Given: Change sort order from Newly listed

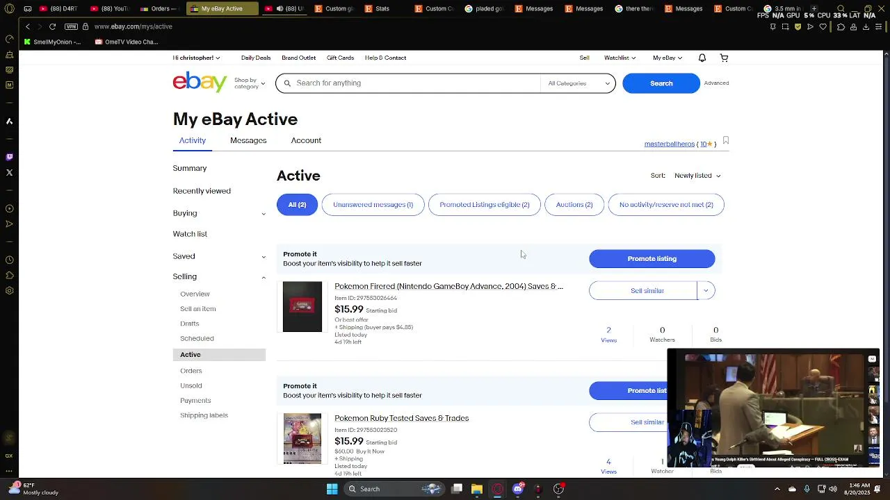Looking at the screenshot, I should pos(697,176).
